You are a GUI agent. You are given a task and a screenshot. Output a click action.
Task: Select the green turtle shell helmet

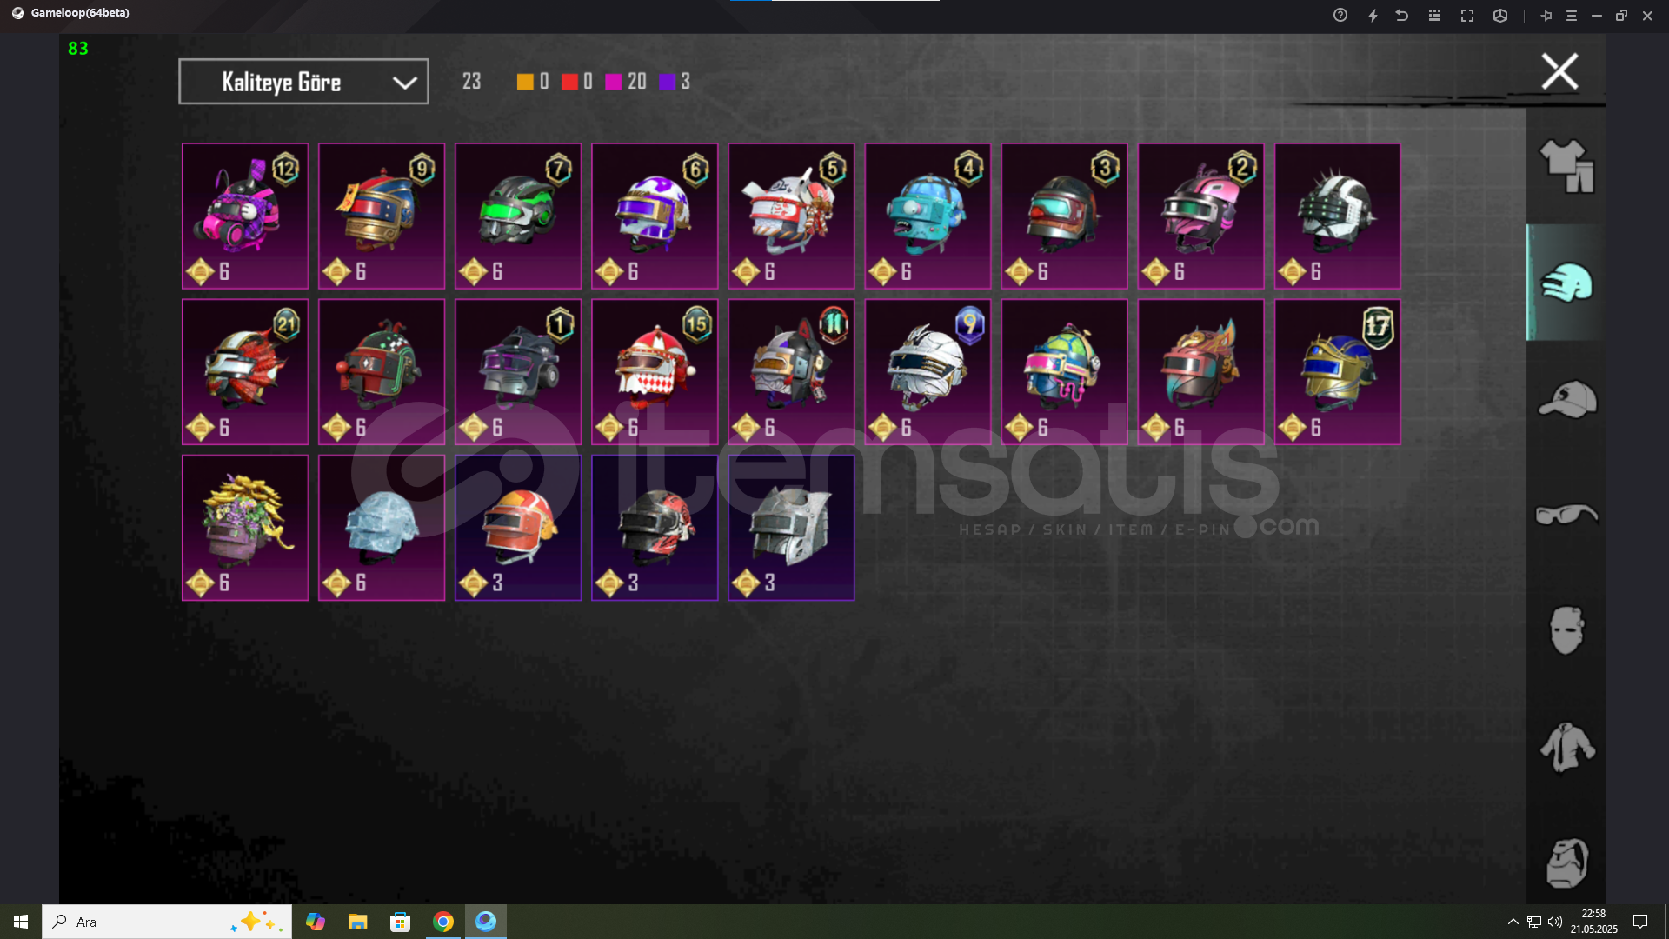(1064, 372)
